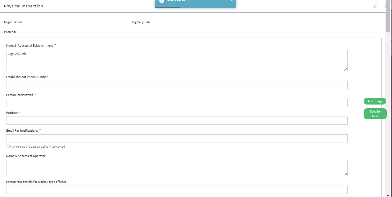Click the Name & Address of Operator textarea
392x197 pixels.
(x=176, y=168)
